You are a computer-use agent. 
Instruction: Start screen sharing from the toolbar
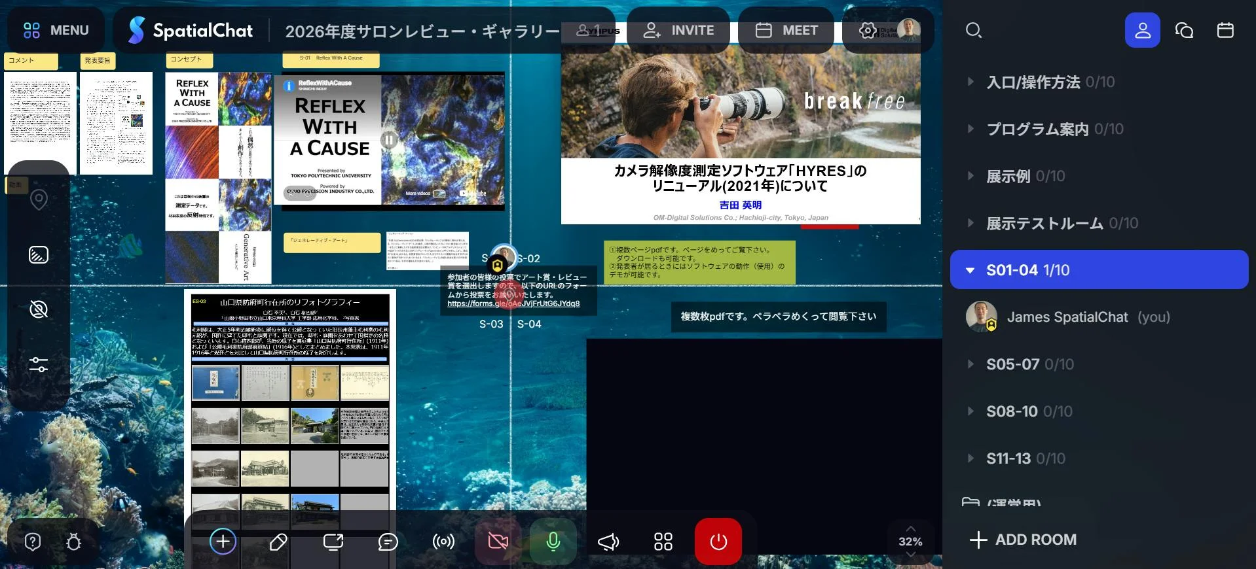pos(333,542)
